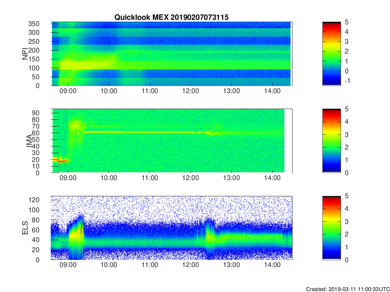
Task: Click the 10:00 tick under ELS plot
Action: click(109, 265)
